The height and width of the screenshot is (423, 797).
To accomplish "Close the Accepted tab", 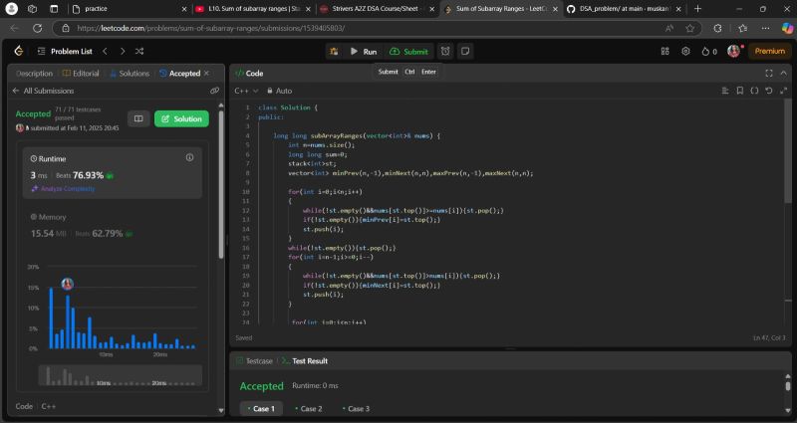I will pos(206,73).
